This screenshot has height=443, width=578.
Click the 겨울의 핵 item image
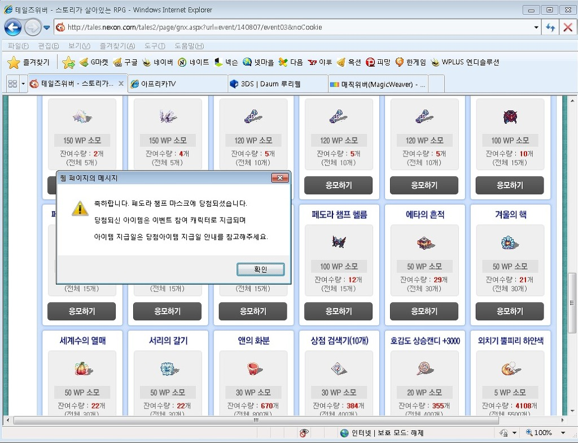click(x=510, y=242)
